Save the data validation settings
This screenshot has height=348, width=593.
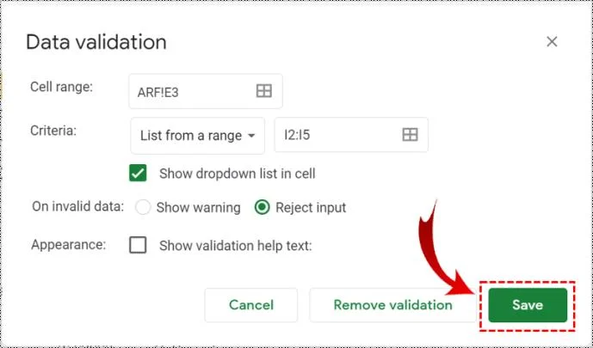[x=528, y=305]
